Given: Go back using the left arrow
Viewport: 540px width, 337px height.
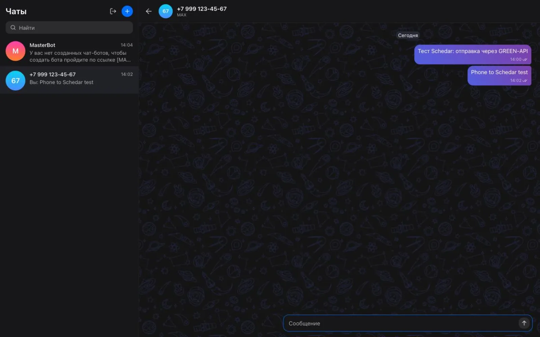Looking at the screenshot, I should [x=148, y=11].
